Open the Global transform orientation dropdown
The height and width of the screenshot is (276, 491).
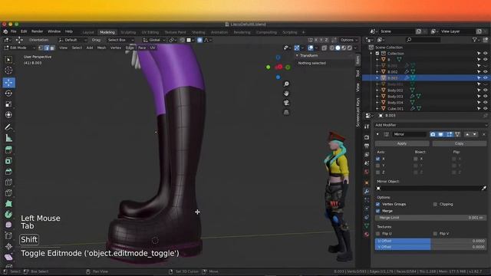pyautogui.click(x=154, y=40)
